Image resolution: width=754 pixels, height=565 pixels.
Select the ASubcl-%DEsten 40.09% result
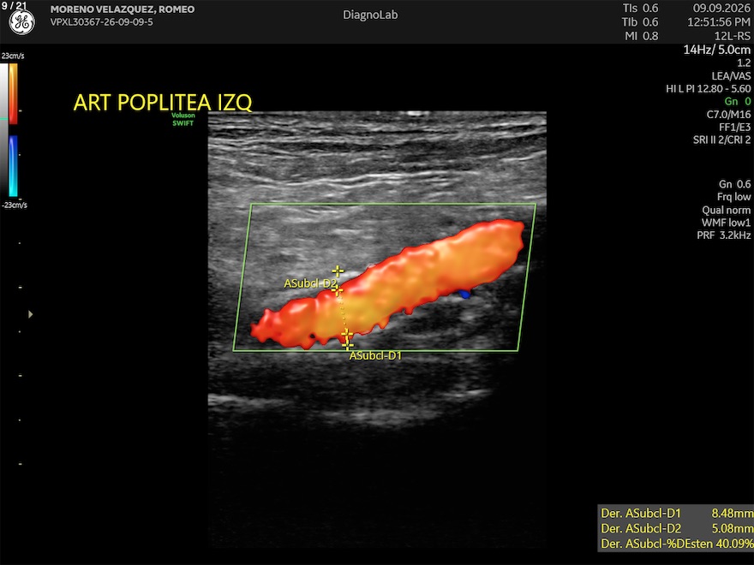click(x=677, y=544)
